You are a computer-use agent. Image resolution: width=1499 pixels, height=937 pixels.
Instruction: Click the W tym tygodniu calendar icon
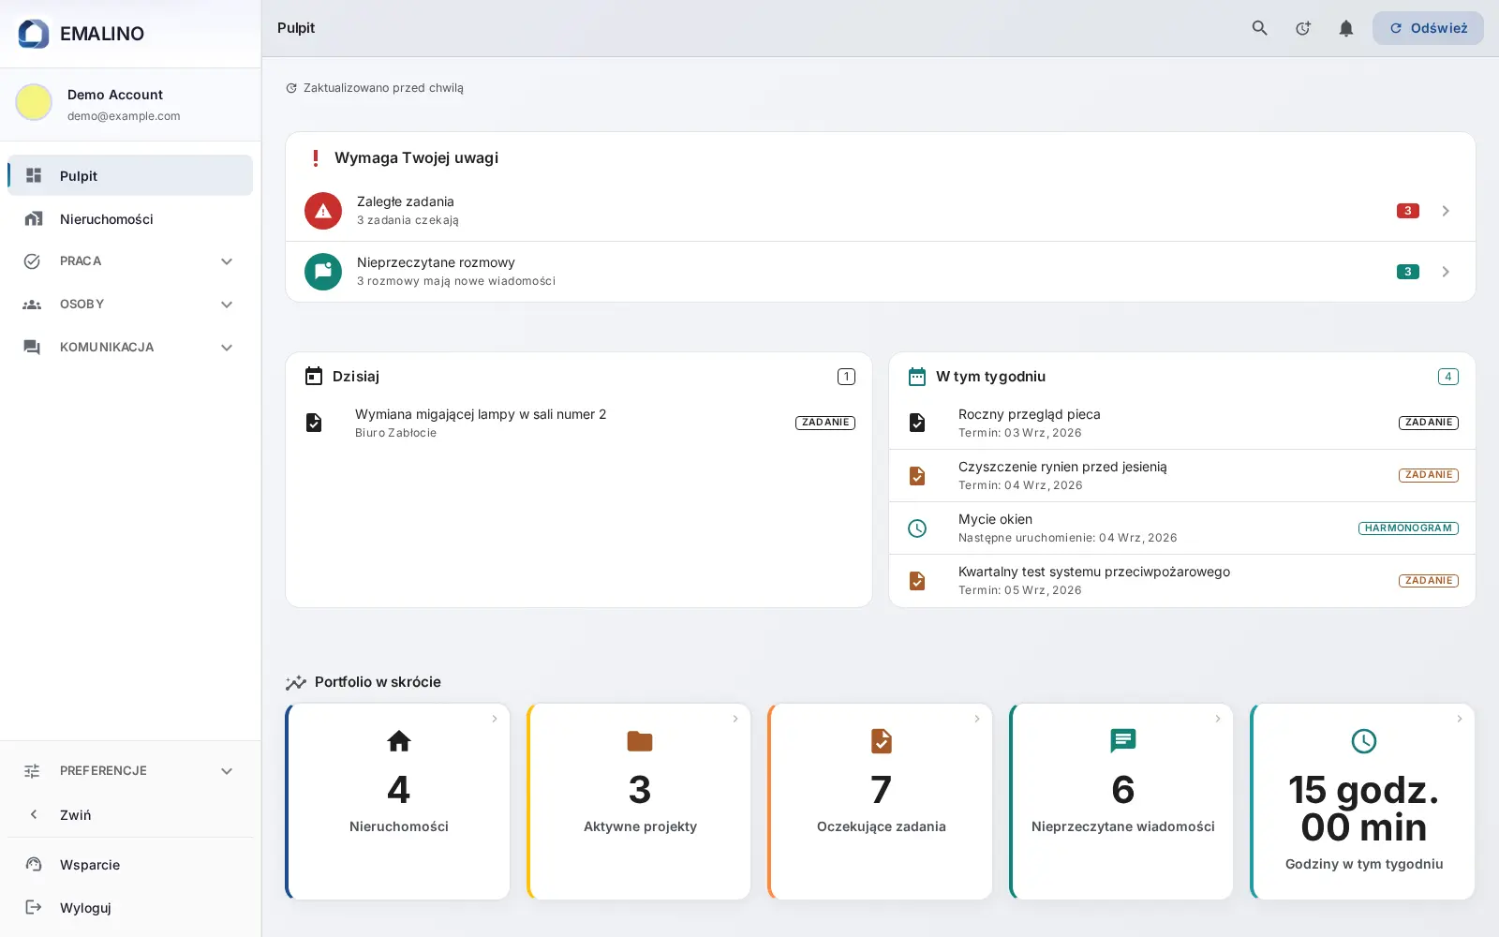pyautogui.click(x=917, y=376)
